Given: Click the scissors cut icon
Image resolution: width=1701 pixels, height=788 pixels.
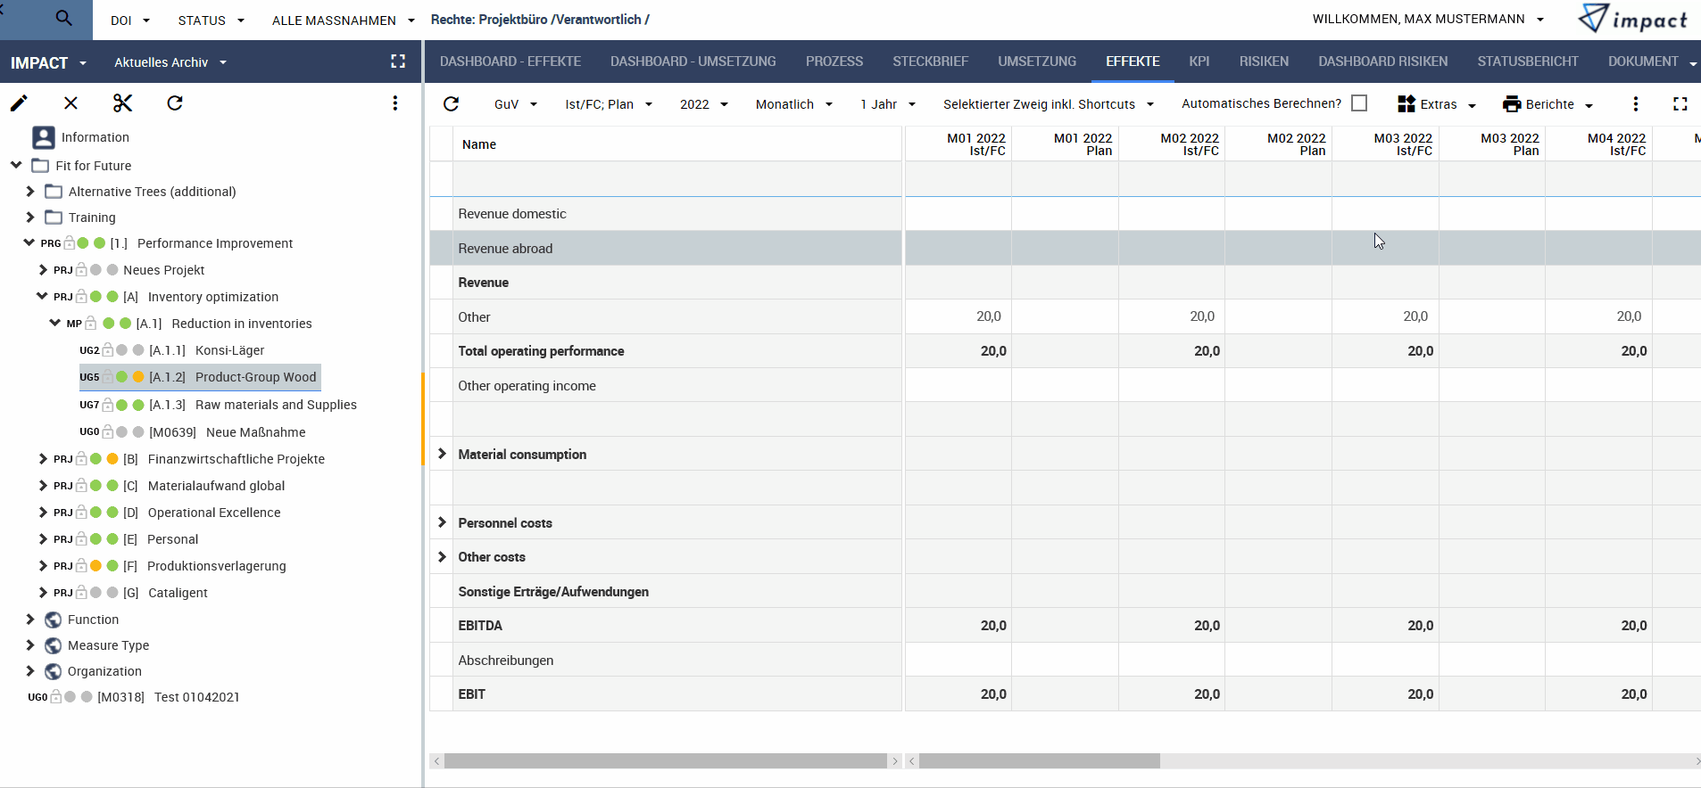Looking at the screenshot, I should pos(122,103).
